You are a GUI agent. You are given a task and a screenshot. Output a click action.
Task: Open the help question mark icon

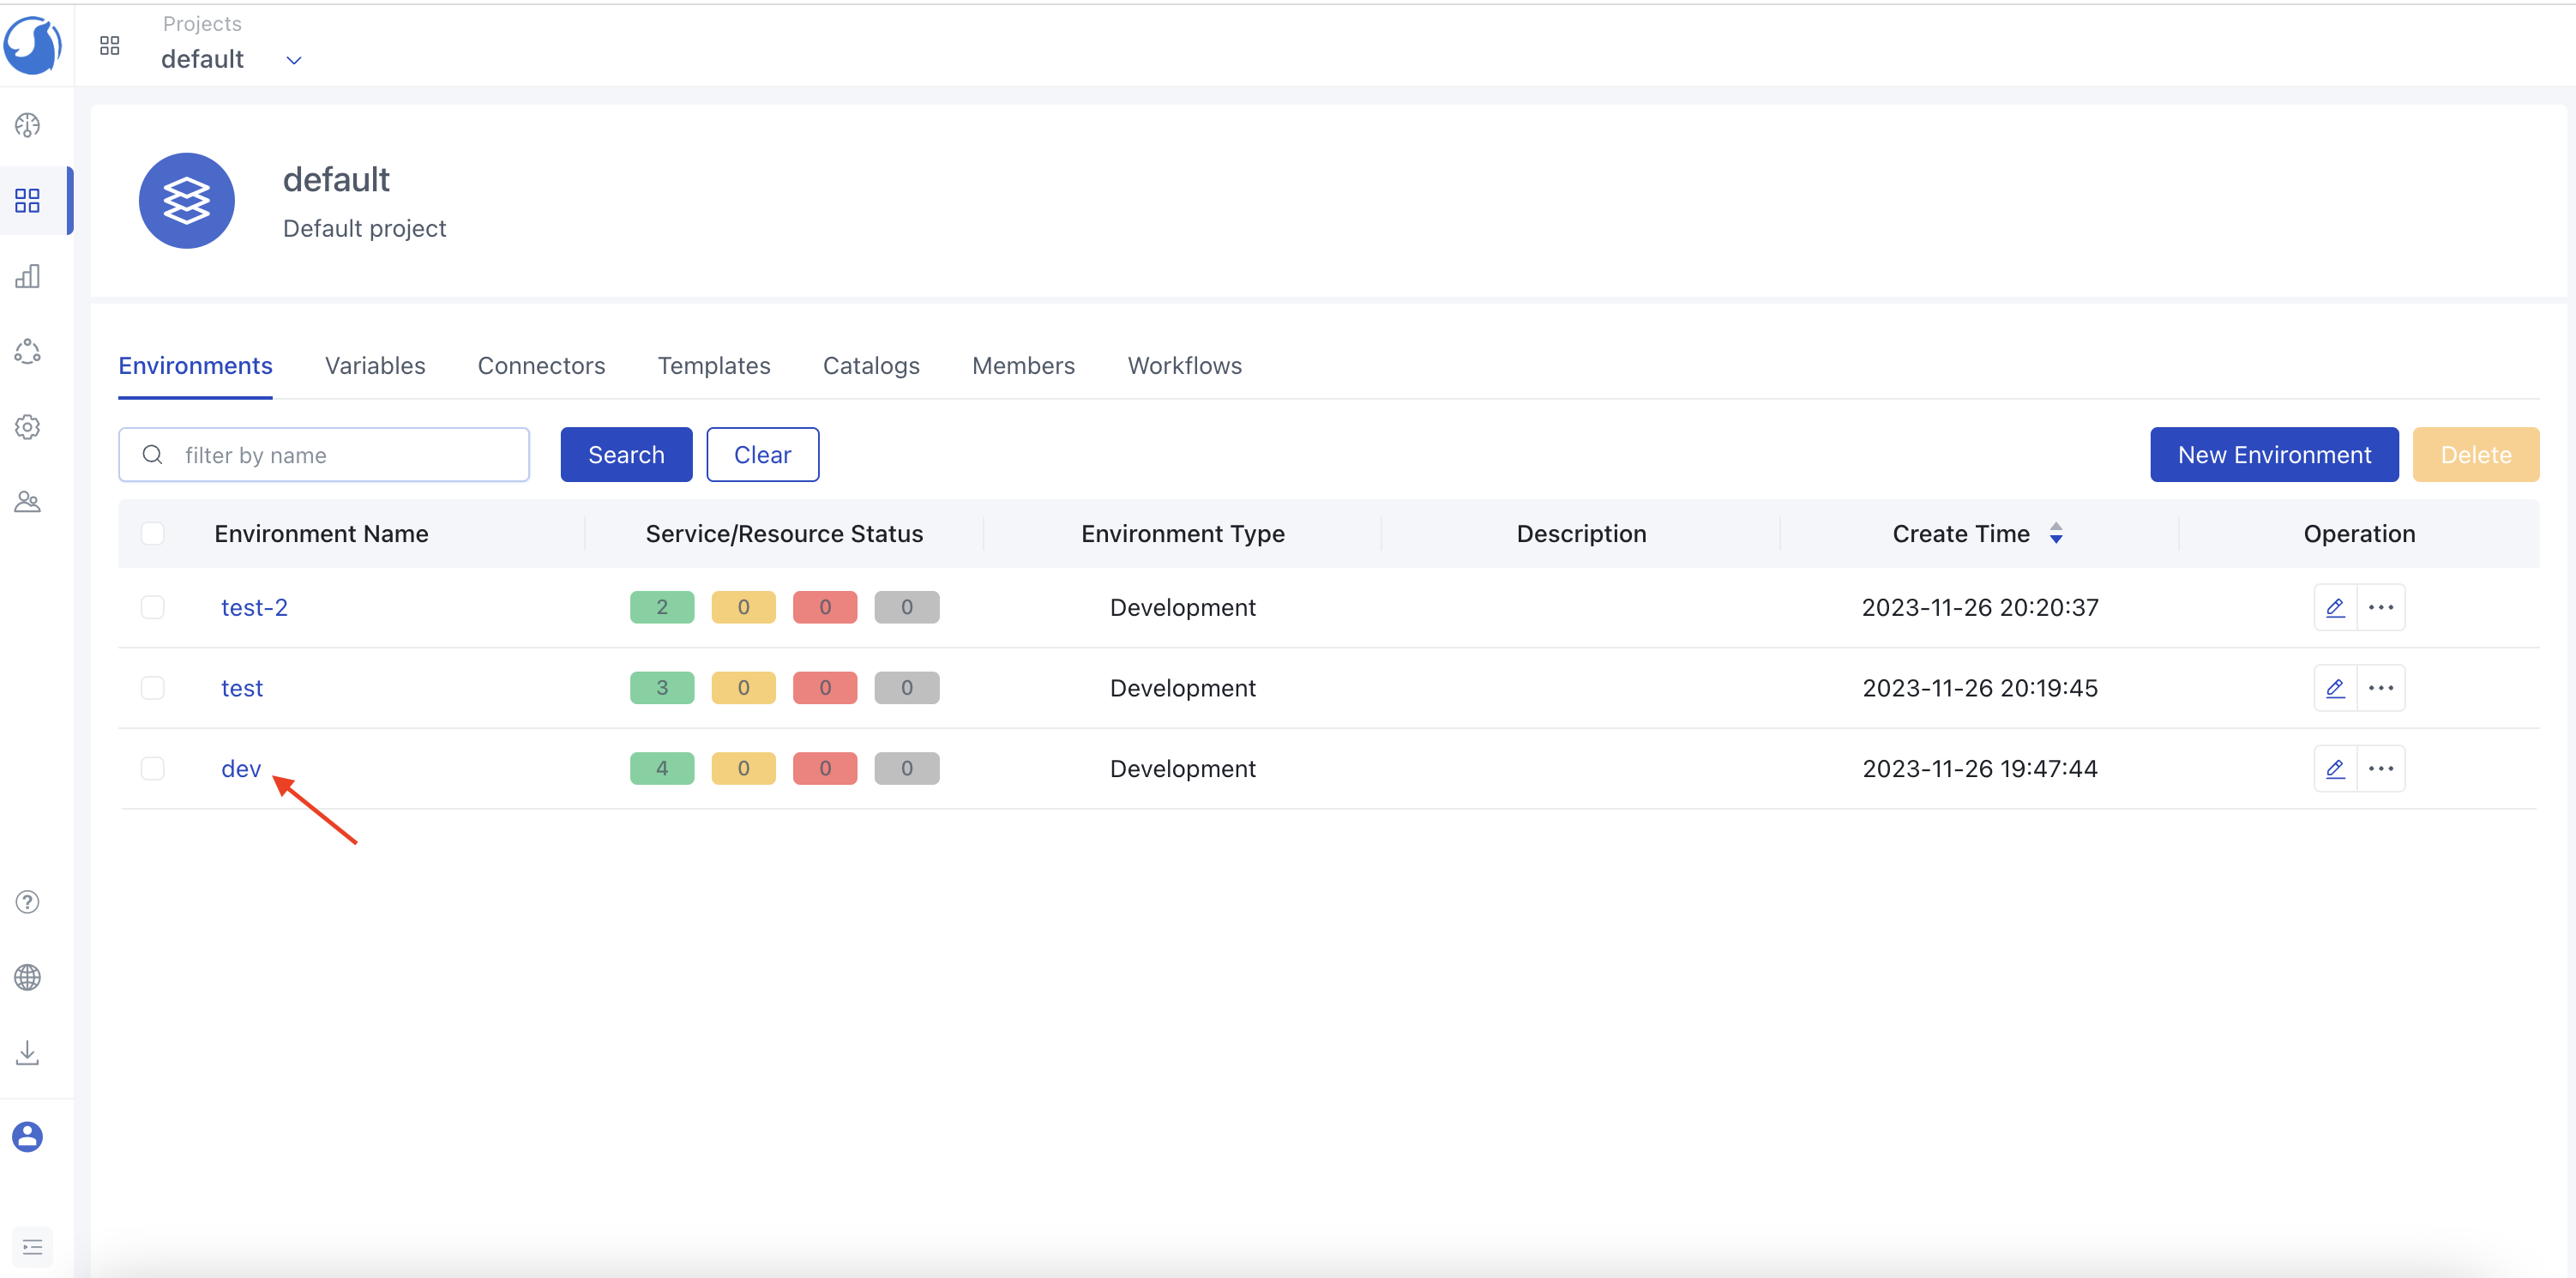pos(28,901)
